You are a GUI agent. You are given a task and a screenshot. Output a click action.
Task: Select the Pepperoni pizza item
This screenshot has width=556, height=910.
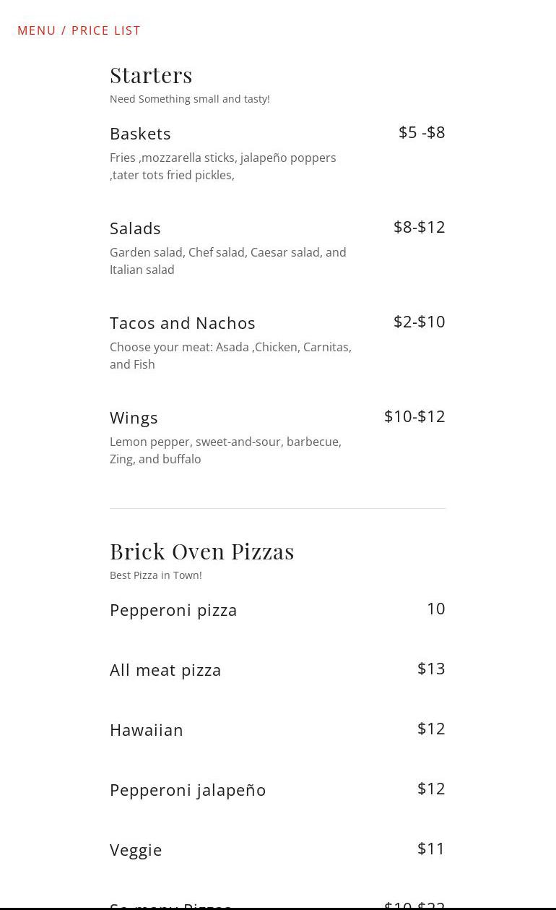pos(173,610)
